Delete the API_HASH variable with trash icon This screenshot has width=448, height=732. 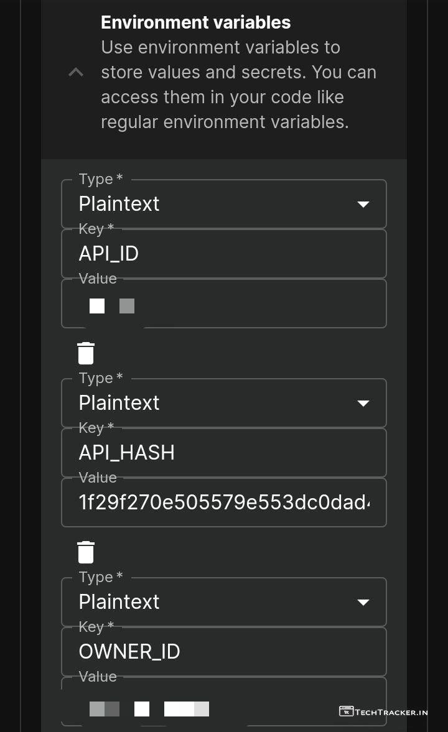click(x=85, y=552)
